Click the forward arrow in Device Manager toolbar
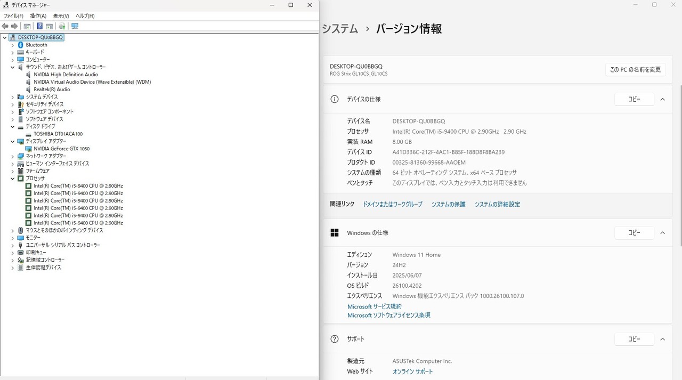 tap(14, 26)
